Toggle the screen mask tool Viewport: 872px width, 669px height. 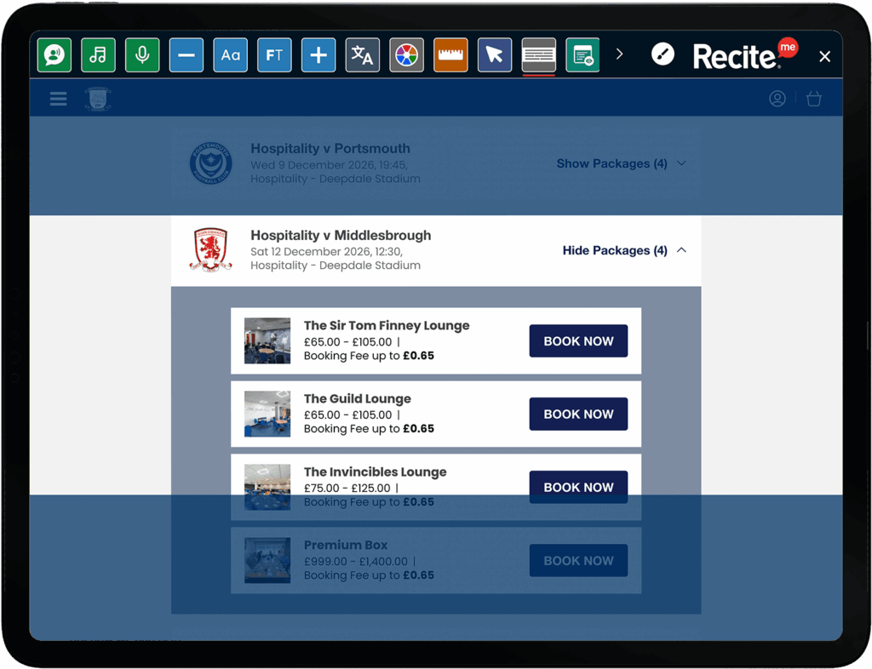pyautogui.click(x=538, y=55)
